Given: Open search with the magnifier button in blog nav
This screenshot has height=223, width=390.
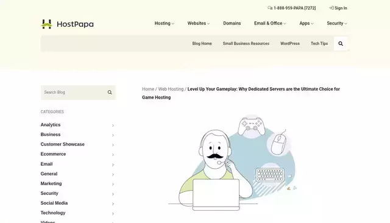Looking at the screenshot, I should tap(341, 43).
